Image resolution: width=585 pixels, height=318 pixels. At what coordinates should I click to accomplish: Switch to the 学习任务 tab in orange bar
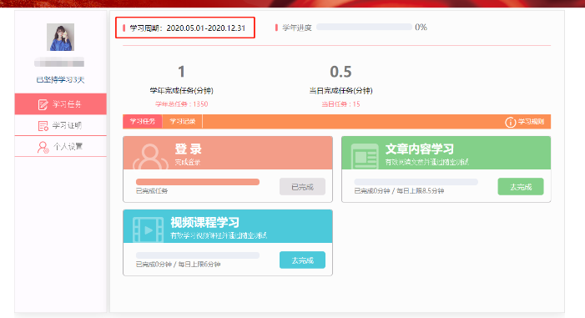click(x=142, y=121)
